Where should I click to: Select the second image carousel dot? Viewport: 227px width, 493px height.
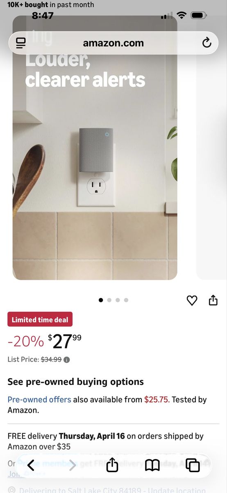[109, 300]
